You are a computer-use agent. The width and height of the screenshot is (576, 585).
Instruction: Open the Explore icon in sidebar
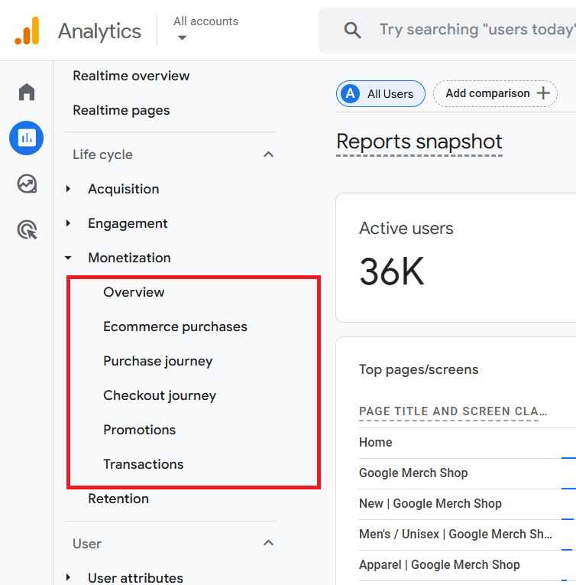27,184
